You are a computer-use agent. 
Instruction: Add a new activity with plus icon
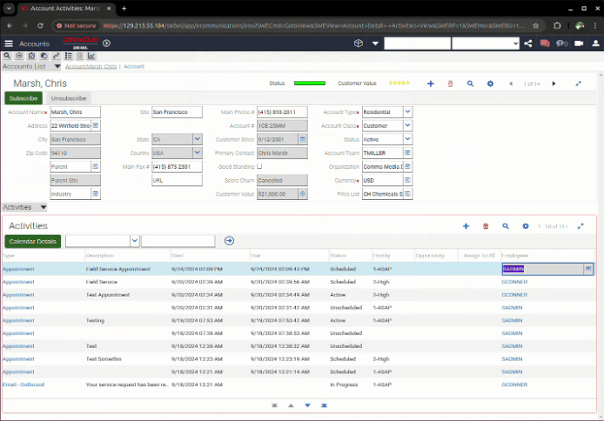(466, 226)
